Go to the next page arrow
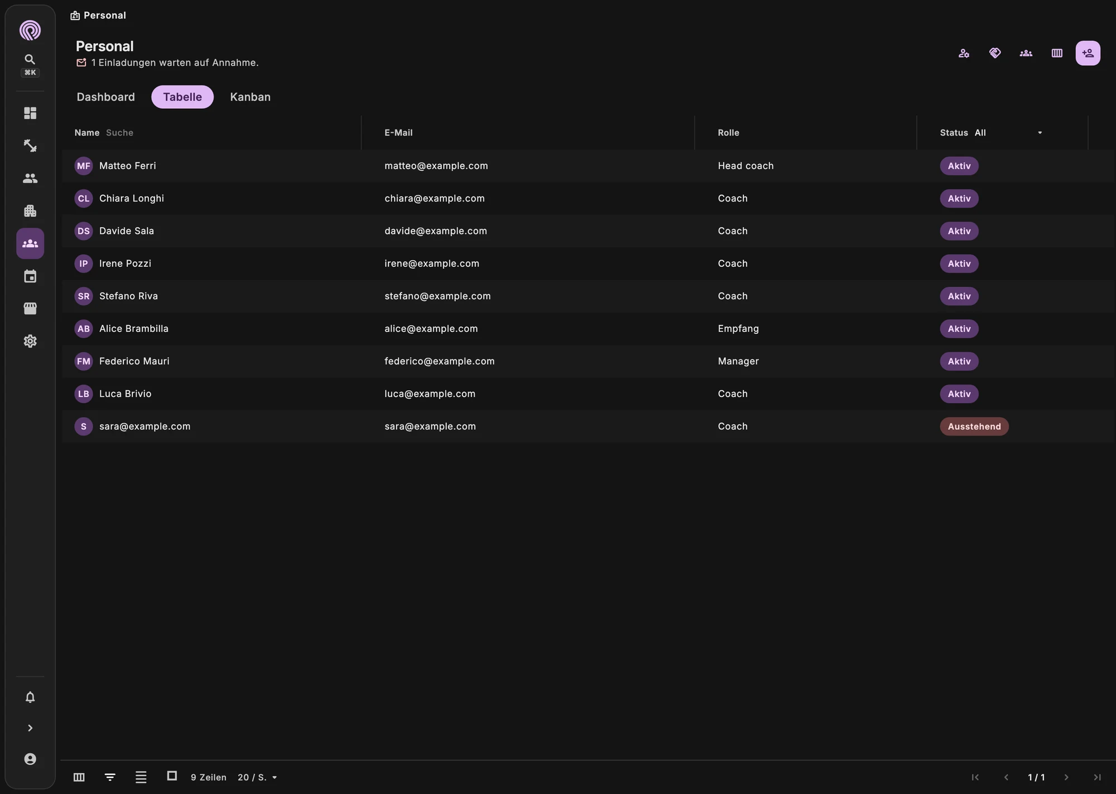Image resolution: width=1116 pixels, height=794 pixels. [1066, 777]
